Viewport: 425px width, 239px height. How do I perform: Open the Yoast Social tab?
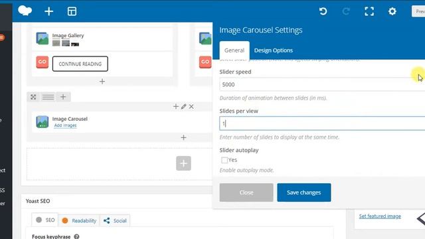[x=115, y=220]
